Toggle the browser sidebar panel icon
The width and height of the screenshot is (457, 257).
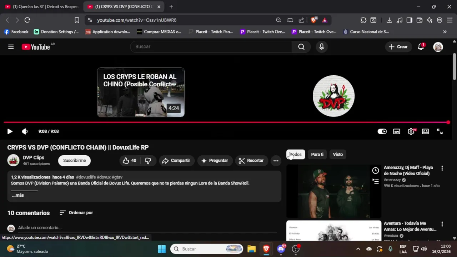point(410,20)
